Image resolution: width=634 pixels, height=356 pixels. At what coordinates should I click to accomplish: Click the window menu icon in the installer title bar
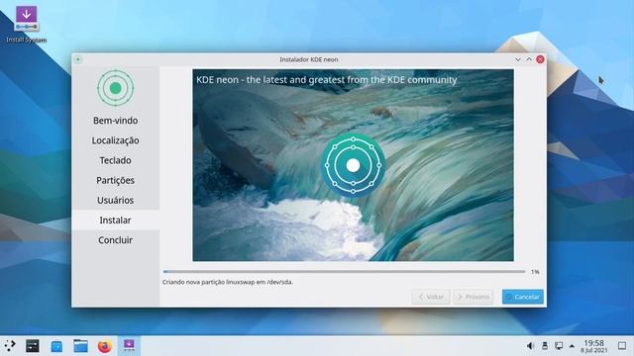point(78,59)
